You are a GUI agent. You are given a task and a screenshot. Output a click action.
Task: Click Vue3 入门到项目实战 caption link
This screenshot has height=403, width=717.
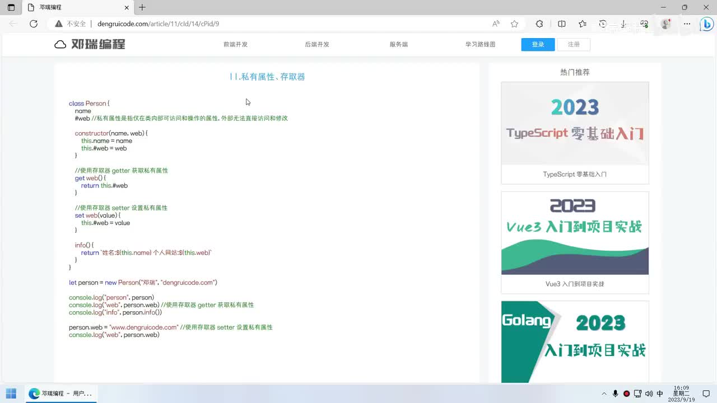575,284
